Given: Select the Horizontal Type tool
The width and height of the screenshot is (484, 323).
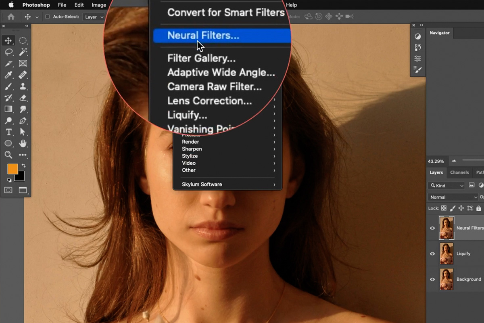Looking at the screenshot, I should point(8,132).
